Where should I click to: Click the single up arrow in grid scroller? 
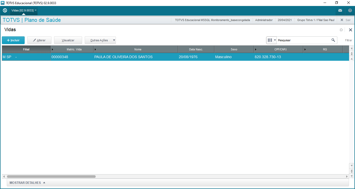[352, 59]
